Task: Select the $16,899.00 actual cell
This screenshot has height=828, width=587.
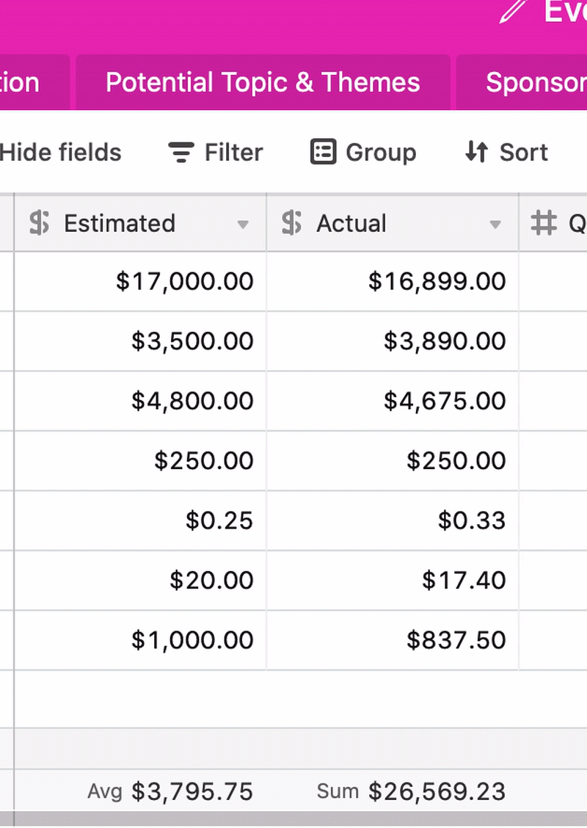Action: tap(393, 281)
